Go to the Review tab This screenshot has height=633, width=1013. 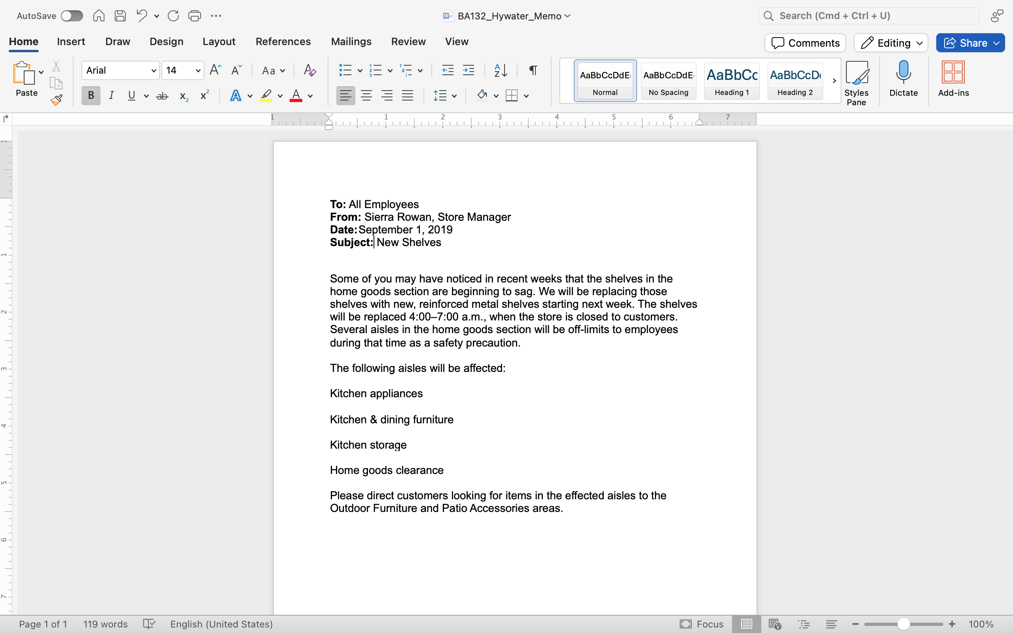[x=408, y=42]
